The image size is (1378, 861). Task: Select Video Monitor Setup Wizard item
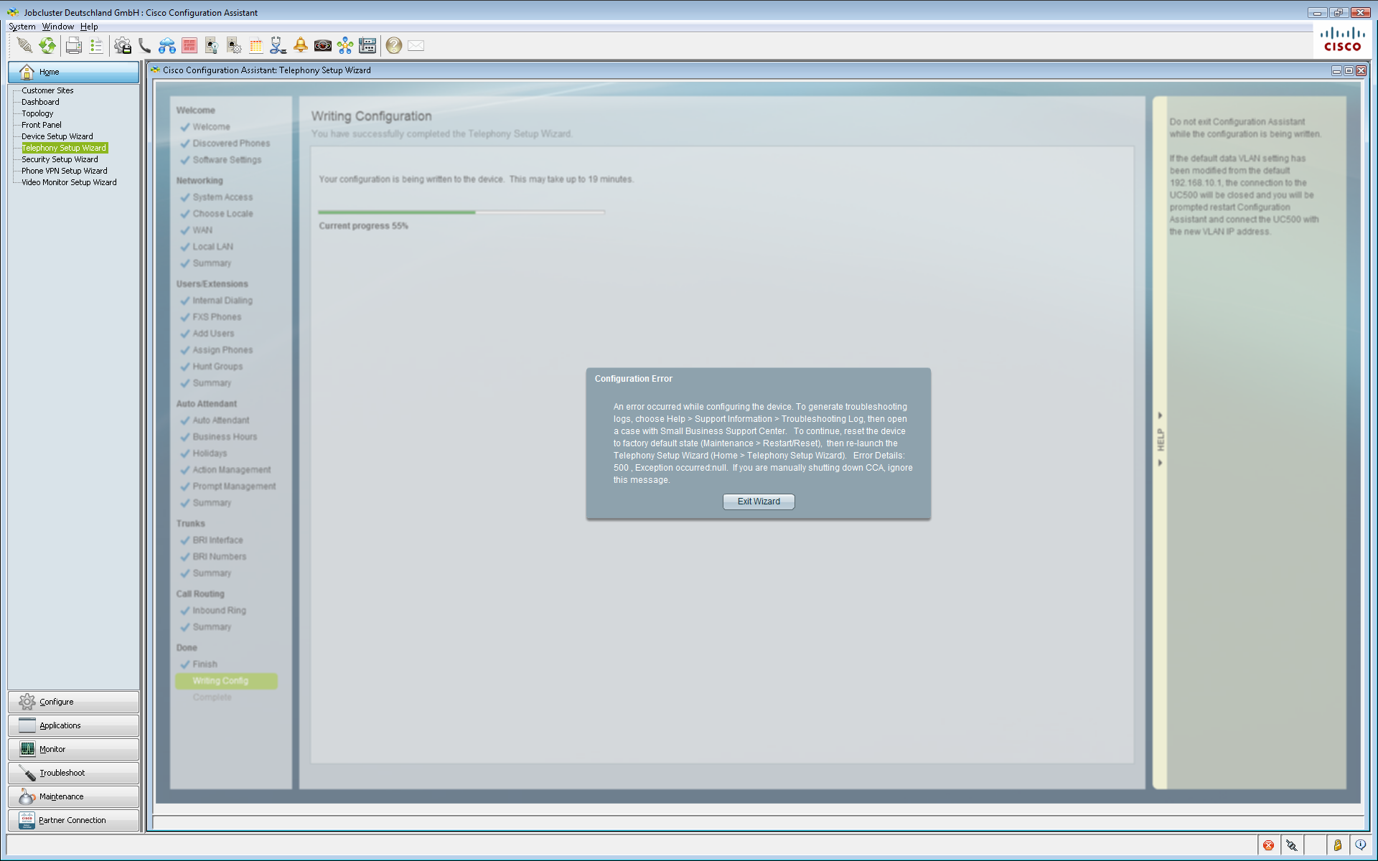click(69, 182)
